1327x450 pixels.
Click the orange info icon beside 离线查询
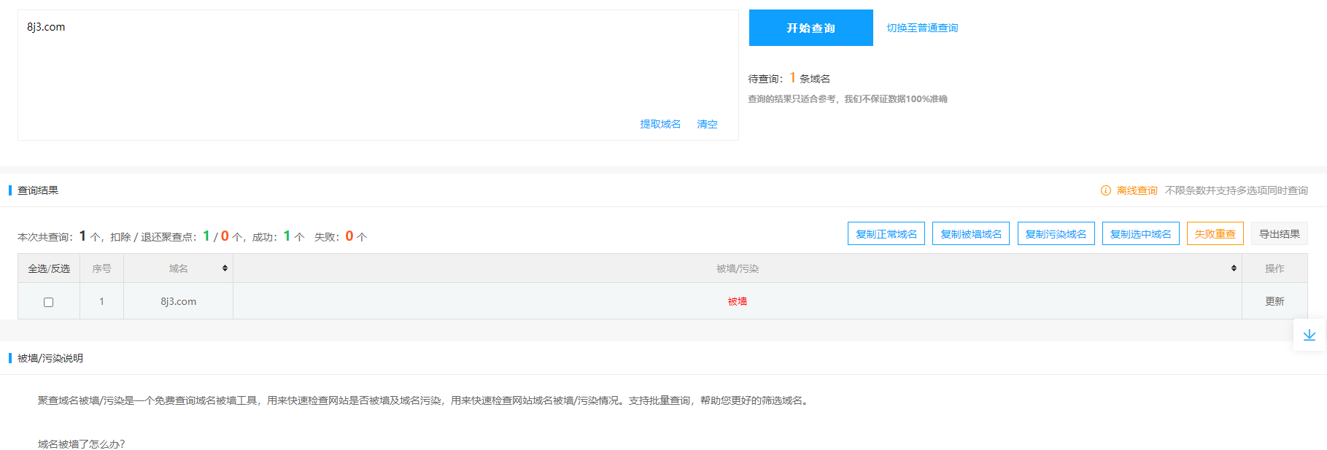(x=1106, y=190)
